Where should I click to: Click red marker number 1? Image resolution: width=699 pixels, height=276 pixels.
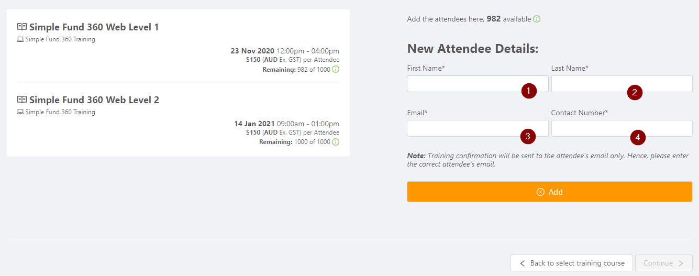[x=529, y=91]
